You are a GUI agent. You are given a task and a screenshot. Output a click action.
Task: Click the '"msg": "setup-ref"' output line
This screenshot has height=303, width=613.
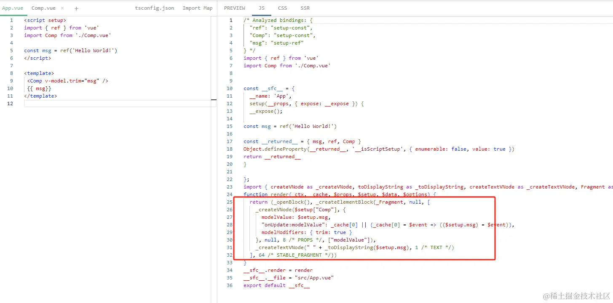click(x=277, y=43)
